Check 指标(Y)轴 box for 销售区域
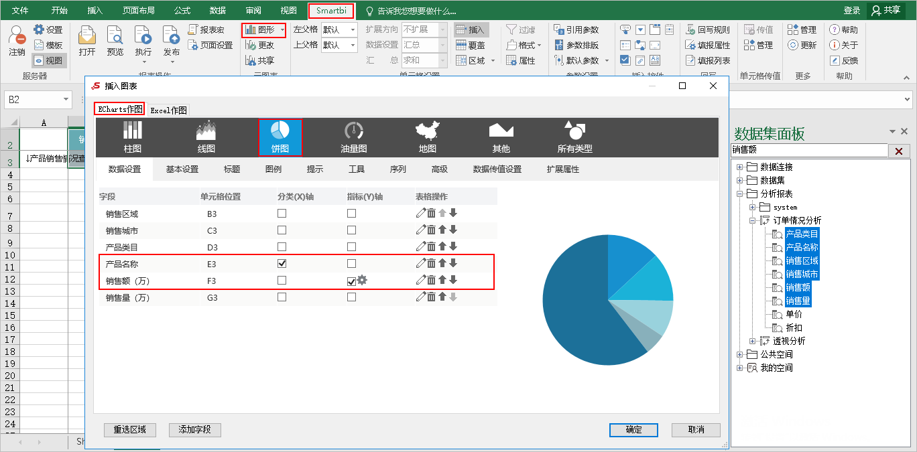This screenshot has height=452, width=917. [351, 214]
